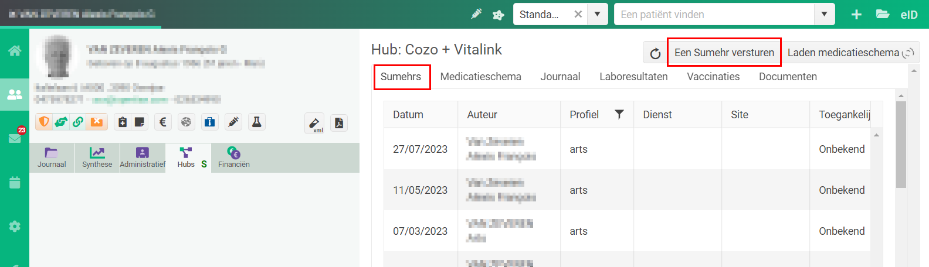Click the orange shield icon
This screenshot has height=267, width=929.
tap(44, 122)
